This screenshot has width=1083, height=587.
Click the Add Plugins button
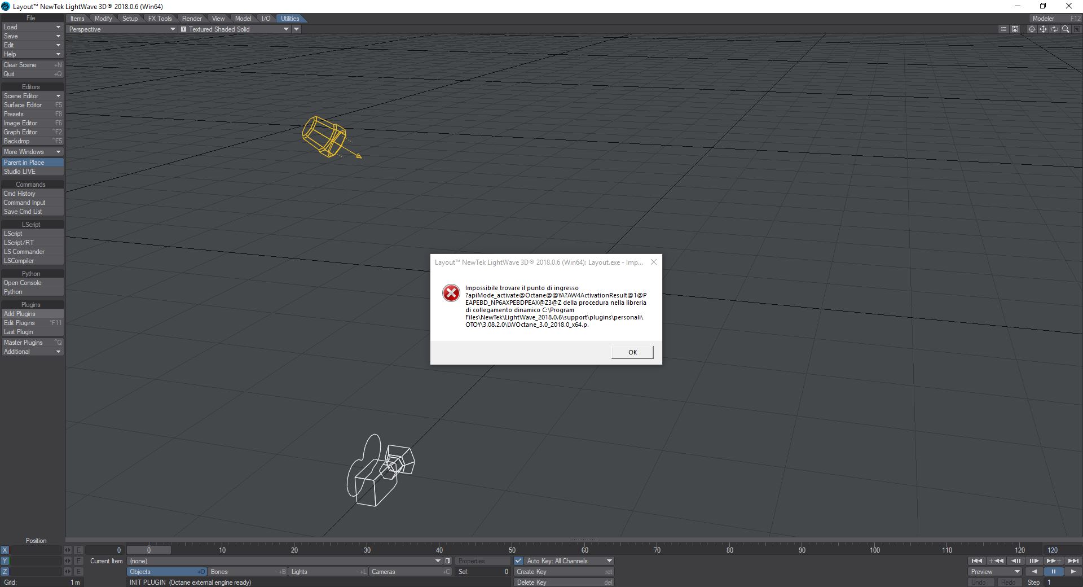tap(32, 314)
